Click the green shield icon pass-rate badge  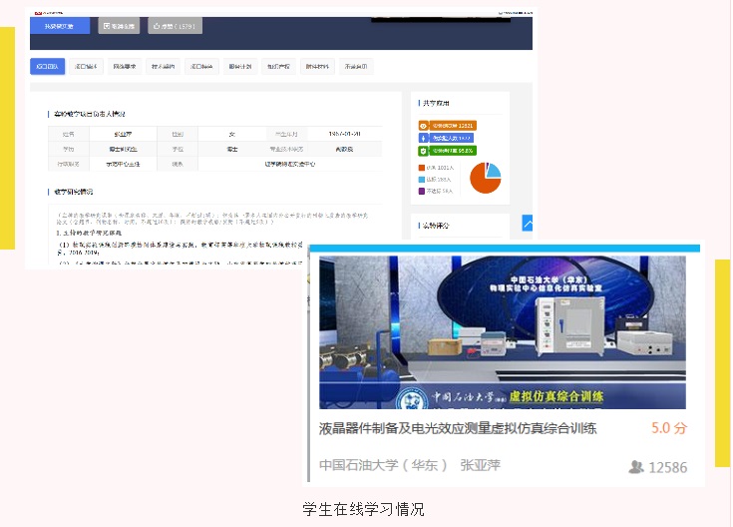[x=424, y=151]
